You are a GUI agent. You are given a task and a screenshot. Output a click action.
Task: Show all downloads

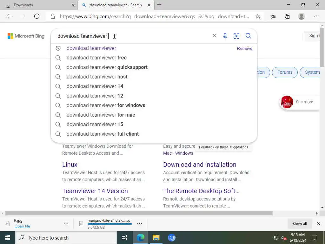pos(300,223)
